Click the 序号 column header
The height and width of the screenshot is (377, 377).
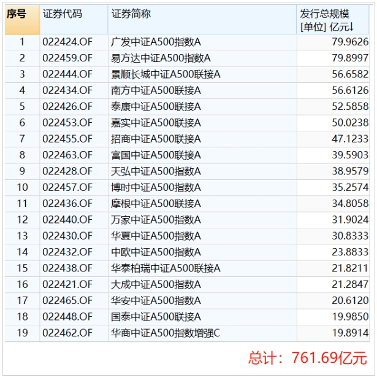[x=22, y=20]
